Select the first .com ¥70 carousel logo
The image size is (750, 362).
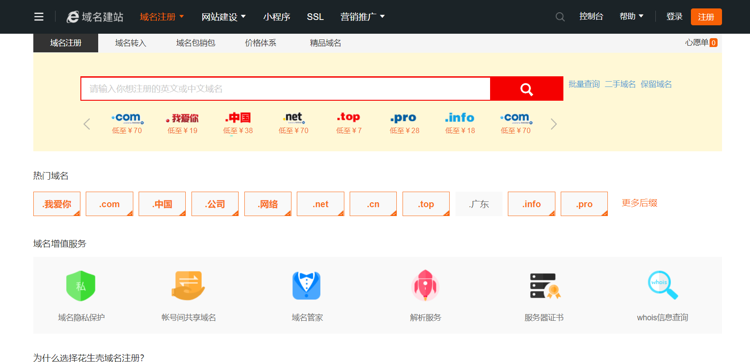click(127, 118)
